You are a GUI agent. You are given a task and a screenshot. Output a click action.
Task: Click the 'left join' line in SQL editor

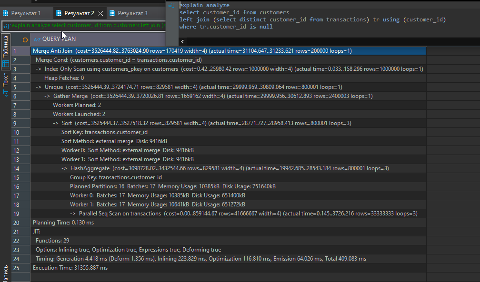click(312, 19)
